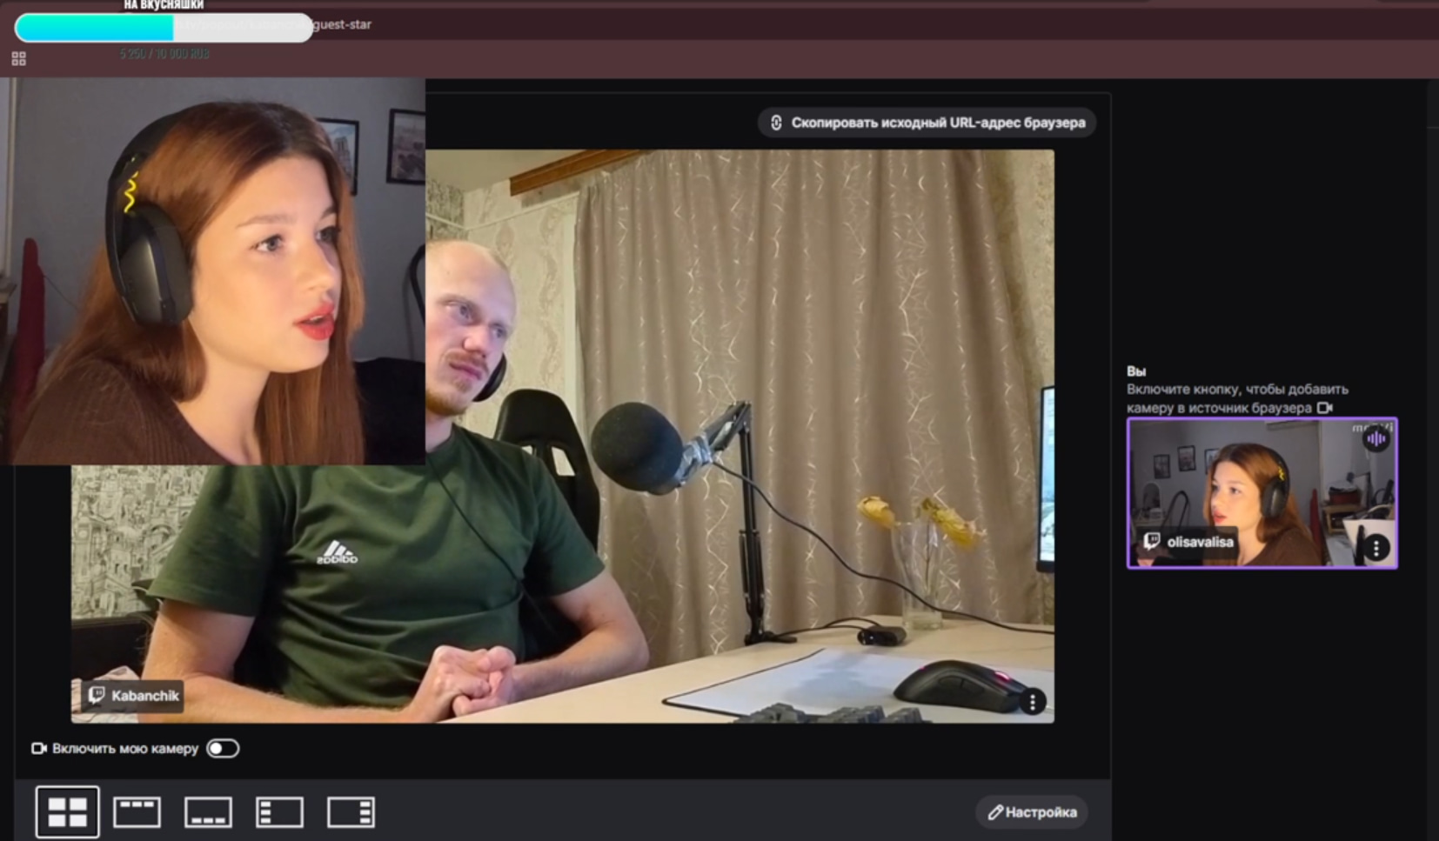Image resolution: width=1439 pixels, height=841 pixels.
Task: Choose the layout with left guest column
Action: pos(279,811)
